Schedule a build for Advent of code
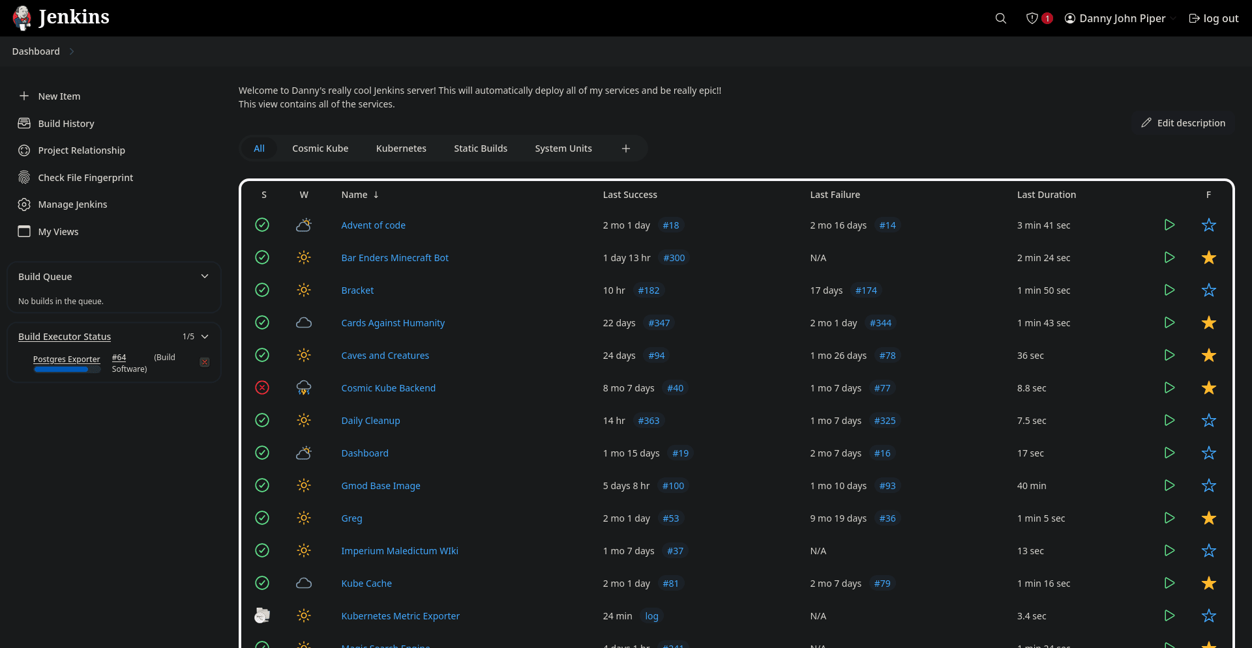Image resolution: width=1252 pixels, height=648 pixels. 1169,225
